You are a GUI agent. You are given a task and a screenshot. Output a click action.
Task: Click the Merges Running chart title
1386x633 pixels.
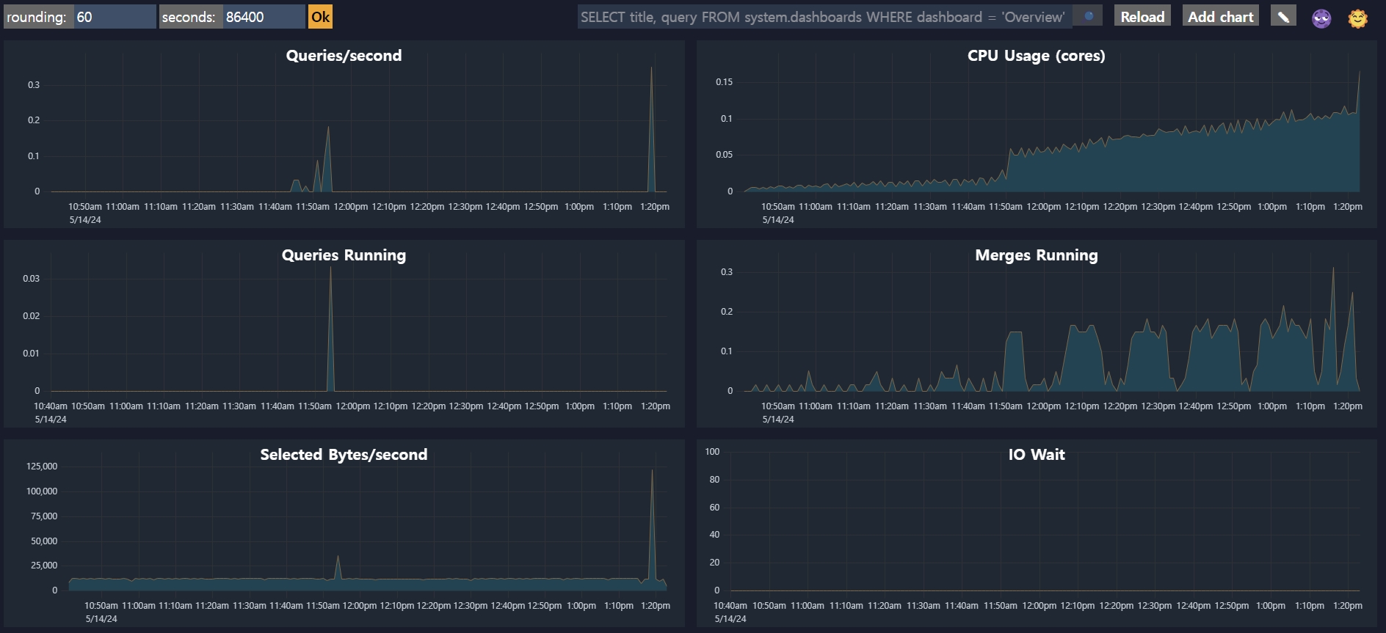click(1036, 255)
